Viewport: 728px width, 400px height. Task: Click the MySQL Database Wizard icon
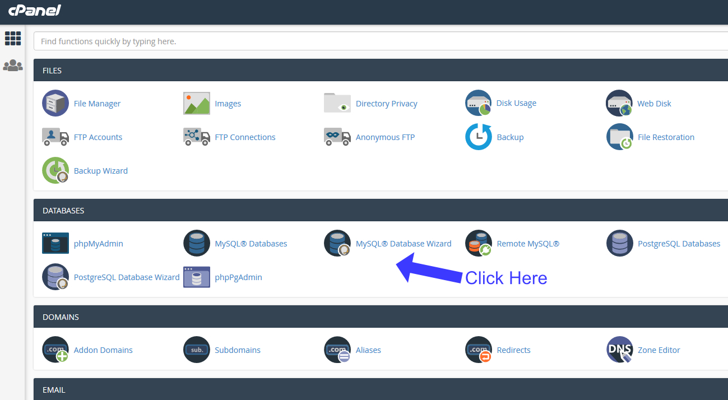[x=337, y=243]
